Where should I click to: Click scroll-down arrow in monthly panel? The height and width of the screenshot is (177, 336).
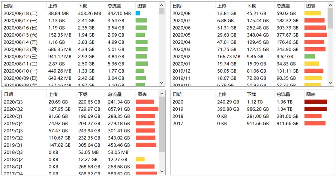tap(330, 83)
